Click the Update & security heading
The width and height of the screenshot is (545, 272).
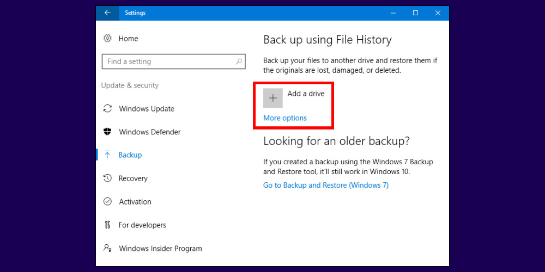point(130,85)
